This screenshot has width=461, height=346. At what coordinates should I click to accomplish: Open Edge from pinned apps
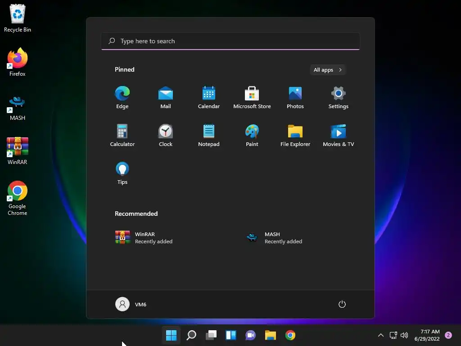pos(122,97)
